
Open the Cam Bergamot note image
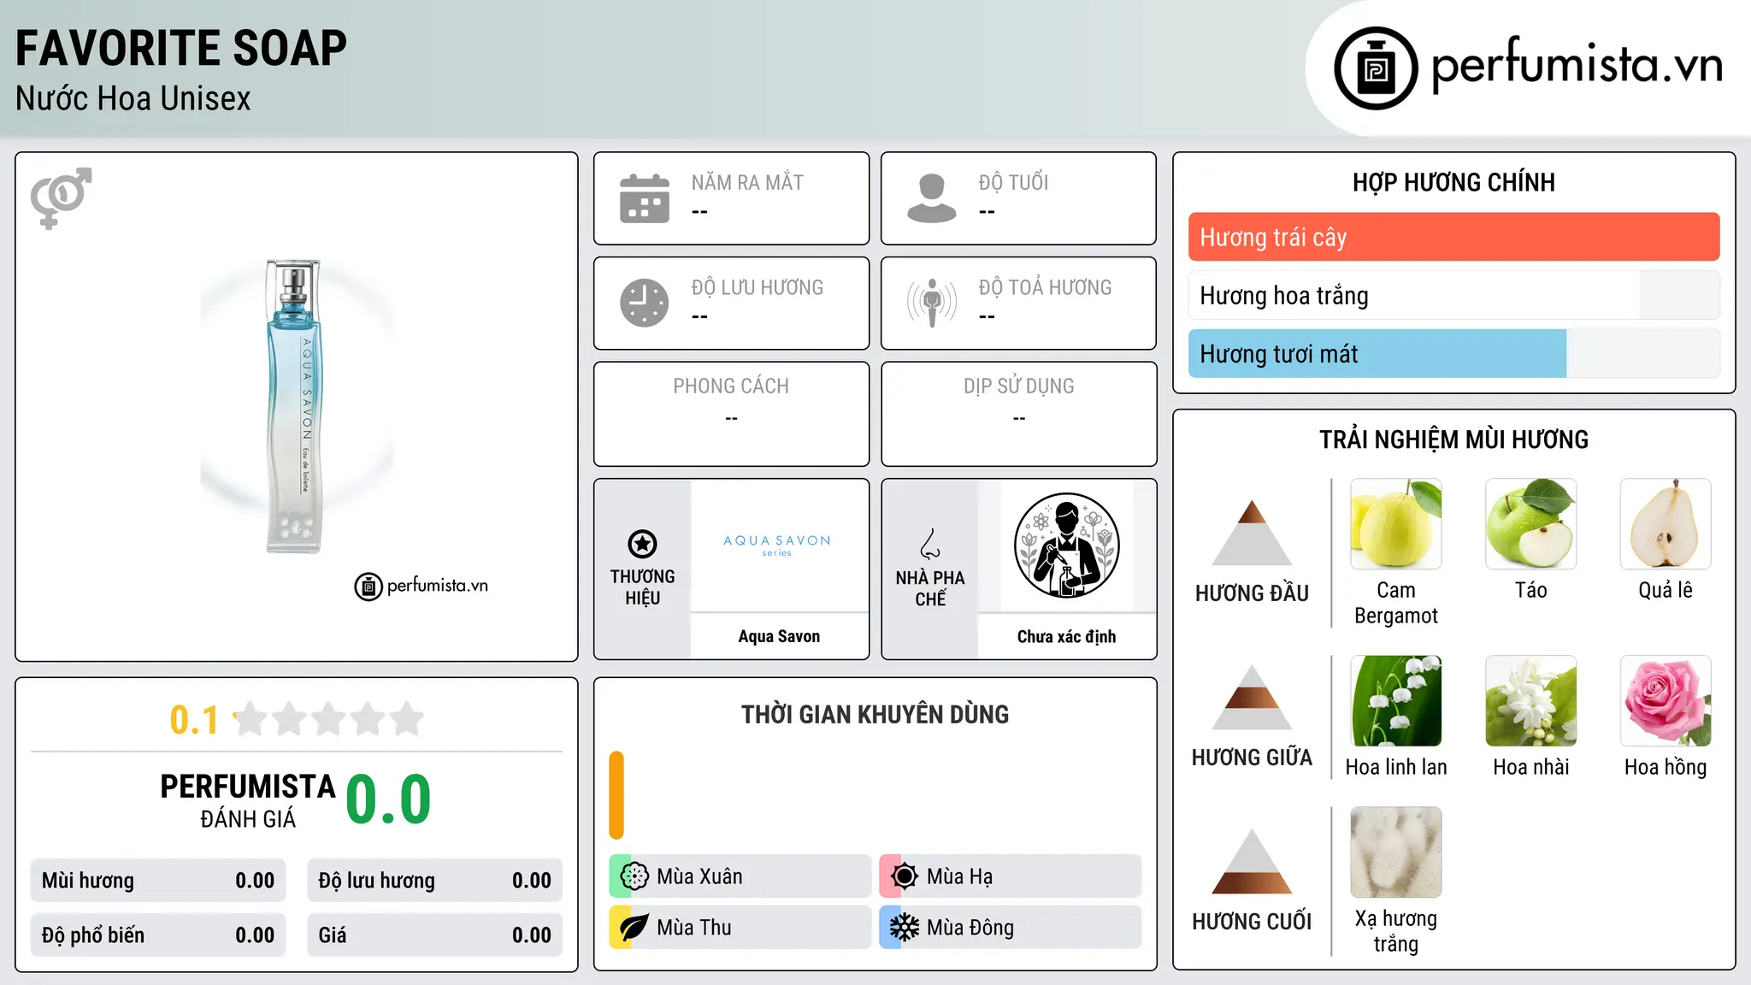pos(1395,524)
